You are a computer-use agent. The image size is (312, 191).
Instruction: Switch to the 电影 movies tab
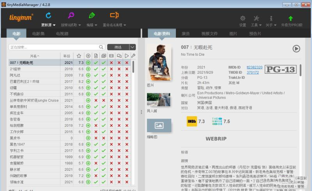pos(16,34)
